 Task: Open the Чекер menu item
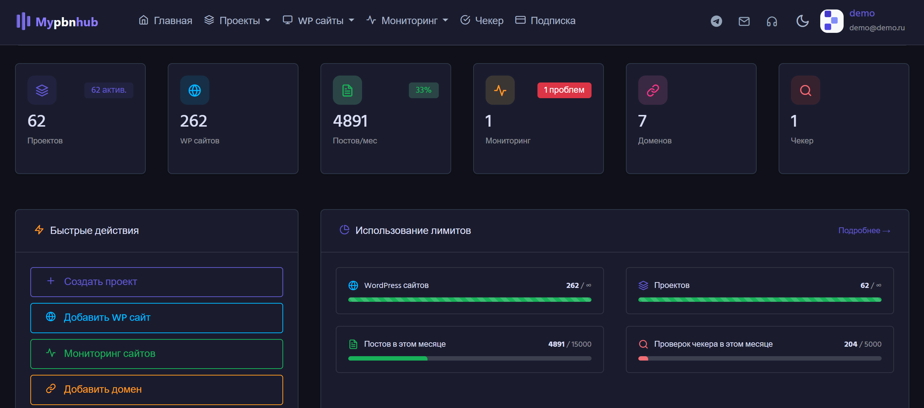pos(482,21)
